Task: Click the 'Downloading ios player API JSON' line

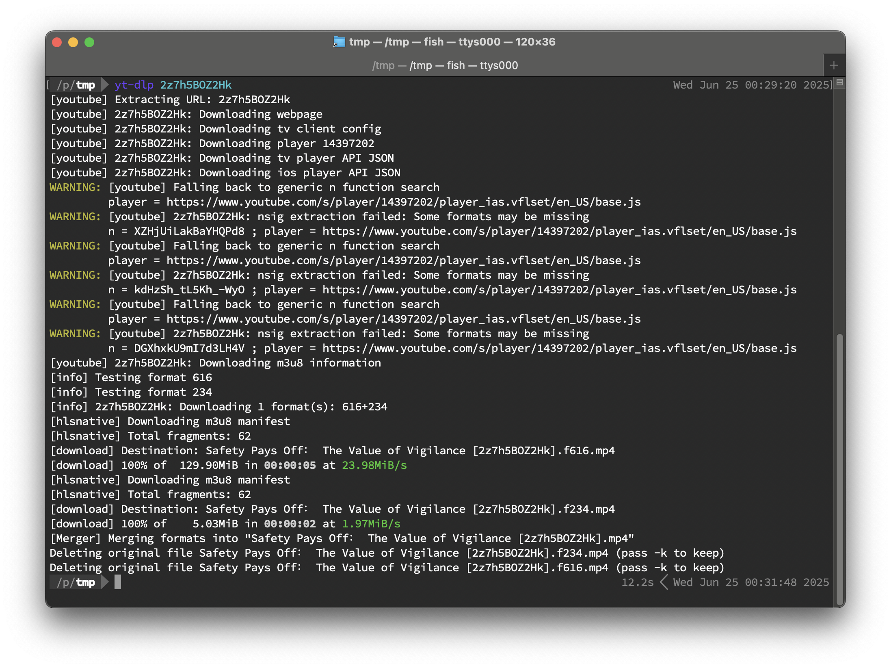Action: 225,173
